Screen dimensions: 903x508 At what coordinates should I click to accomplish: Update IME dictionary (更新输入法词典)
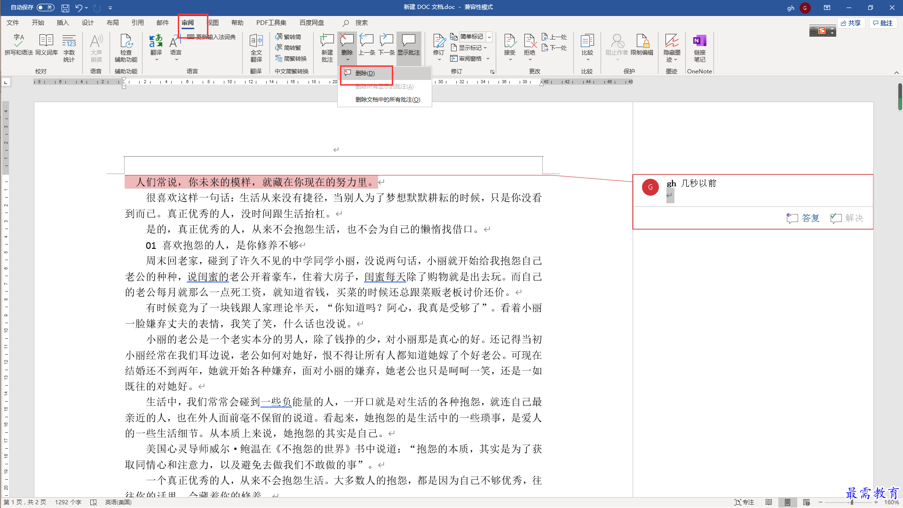[211, 37]
